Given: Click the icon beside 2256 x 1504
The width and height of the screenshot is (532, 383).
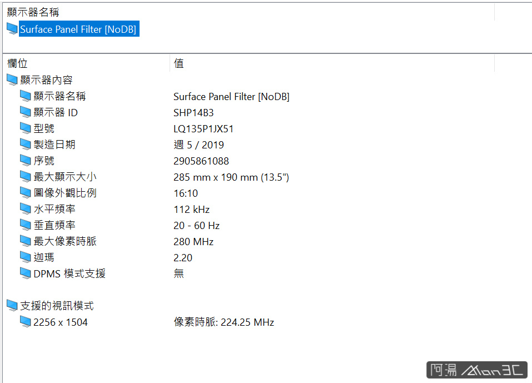Looking at the screenshot, I should coord(26,322).
